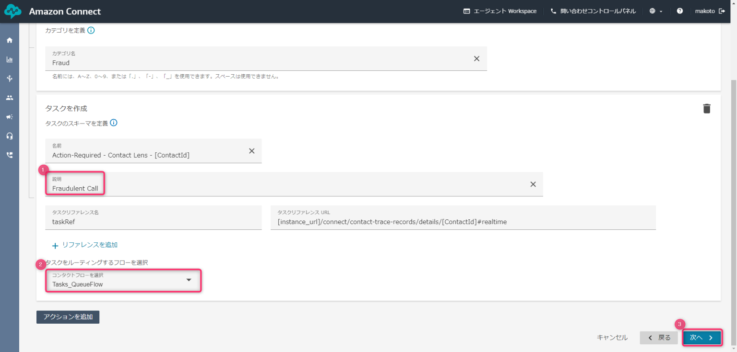Open the language globe dropdown in the top bar
This screenshot has width=737, height=352.
pos(654,11)
